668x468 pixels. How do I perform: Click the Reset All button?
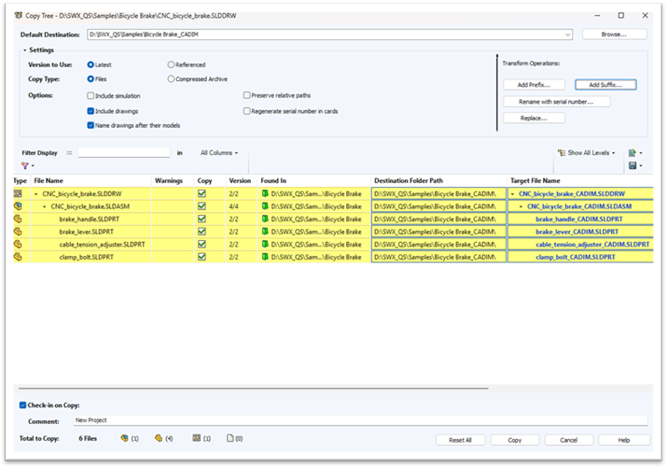460,440
